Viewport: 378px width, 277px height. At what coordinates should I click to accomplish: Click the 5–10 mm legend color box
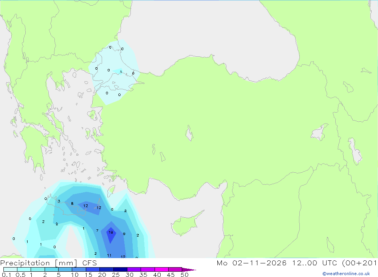point(65,269)
